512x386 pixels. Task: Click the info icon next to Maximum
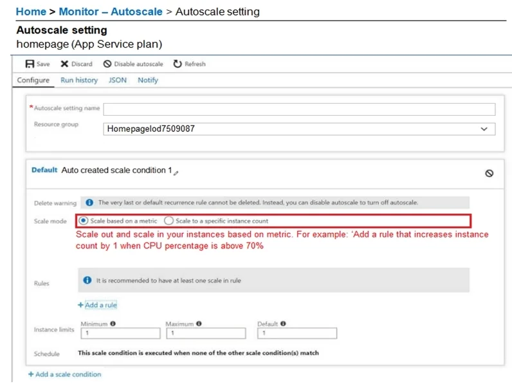(x=199, y=324)
